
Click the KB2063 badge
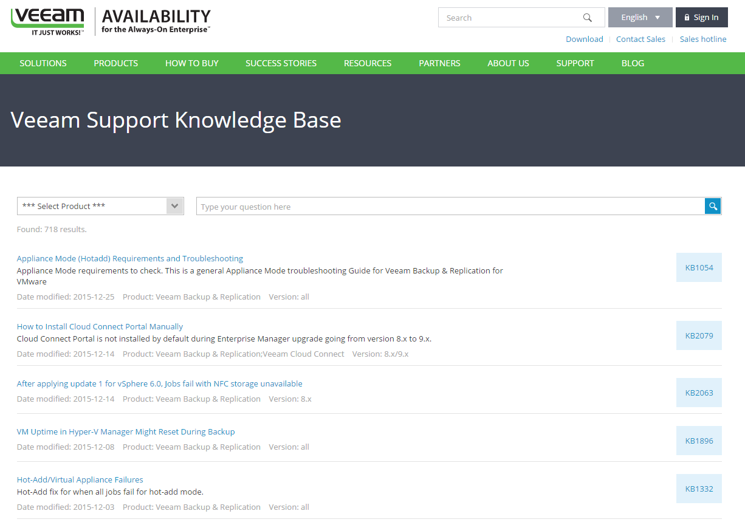pos(699,393)
